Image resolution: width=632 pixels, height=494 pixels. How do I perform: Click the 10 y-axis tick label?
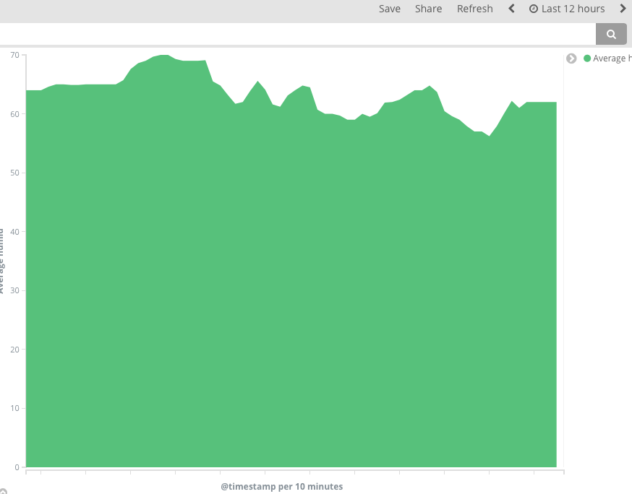15,408
